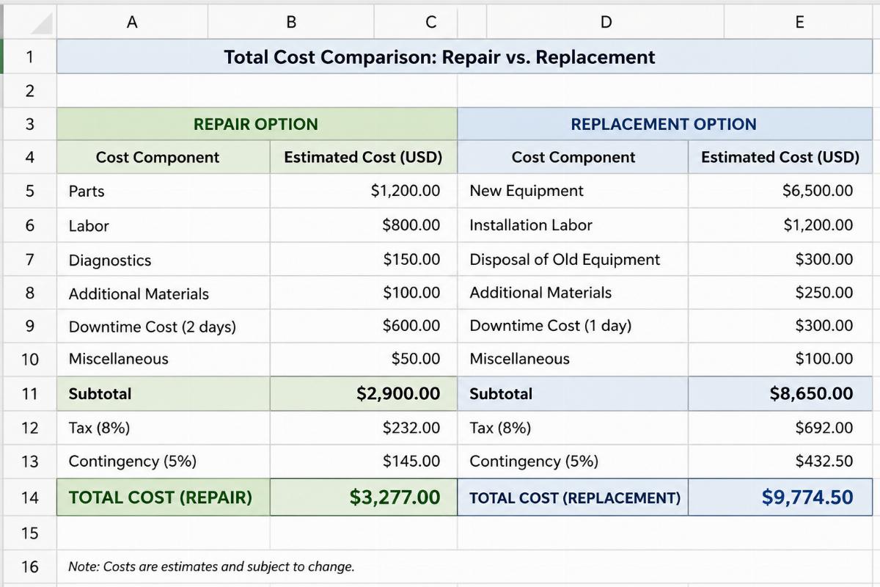
Task: Select the Installation Labor cell
Action: [x=573, y=225]
